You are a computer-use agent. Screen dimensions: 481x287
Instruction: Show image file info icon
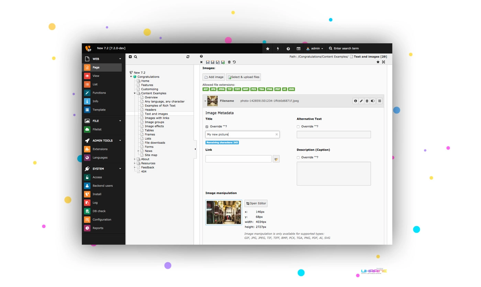coord(356,101)
